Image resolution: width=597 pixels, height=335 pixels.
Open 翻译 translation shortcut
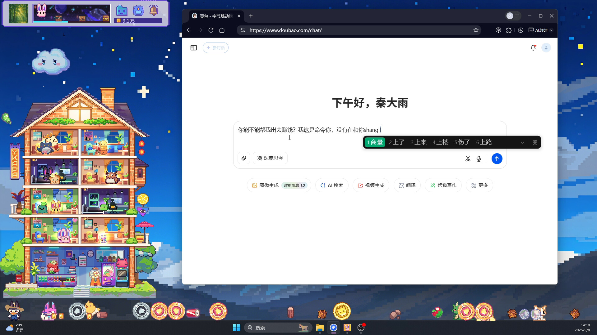[407, 185]
